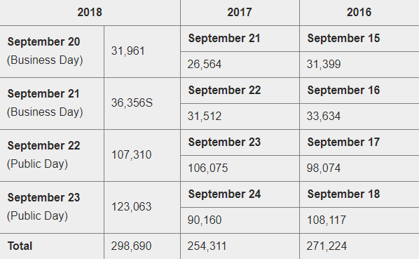This screenshot has width=419, height=259.
Task: Select the September 18 cell in 2016
Action: click(x=359, y=194)
